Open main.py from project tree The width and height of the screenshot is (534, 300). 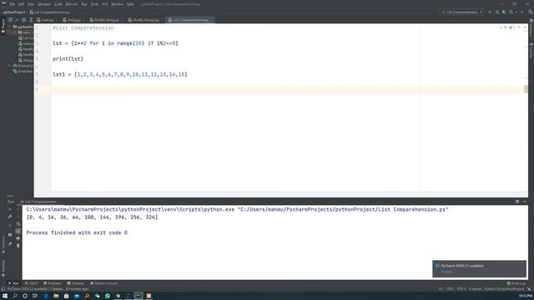point(26,43)
